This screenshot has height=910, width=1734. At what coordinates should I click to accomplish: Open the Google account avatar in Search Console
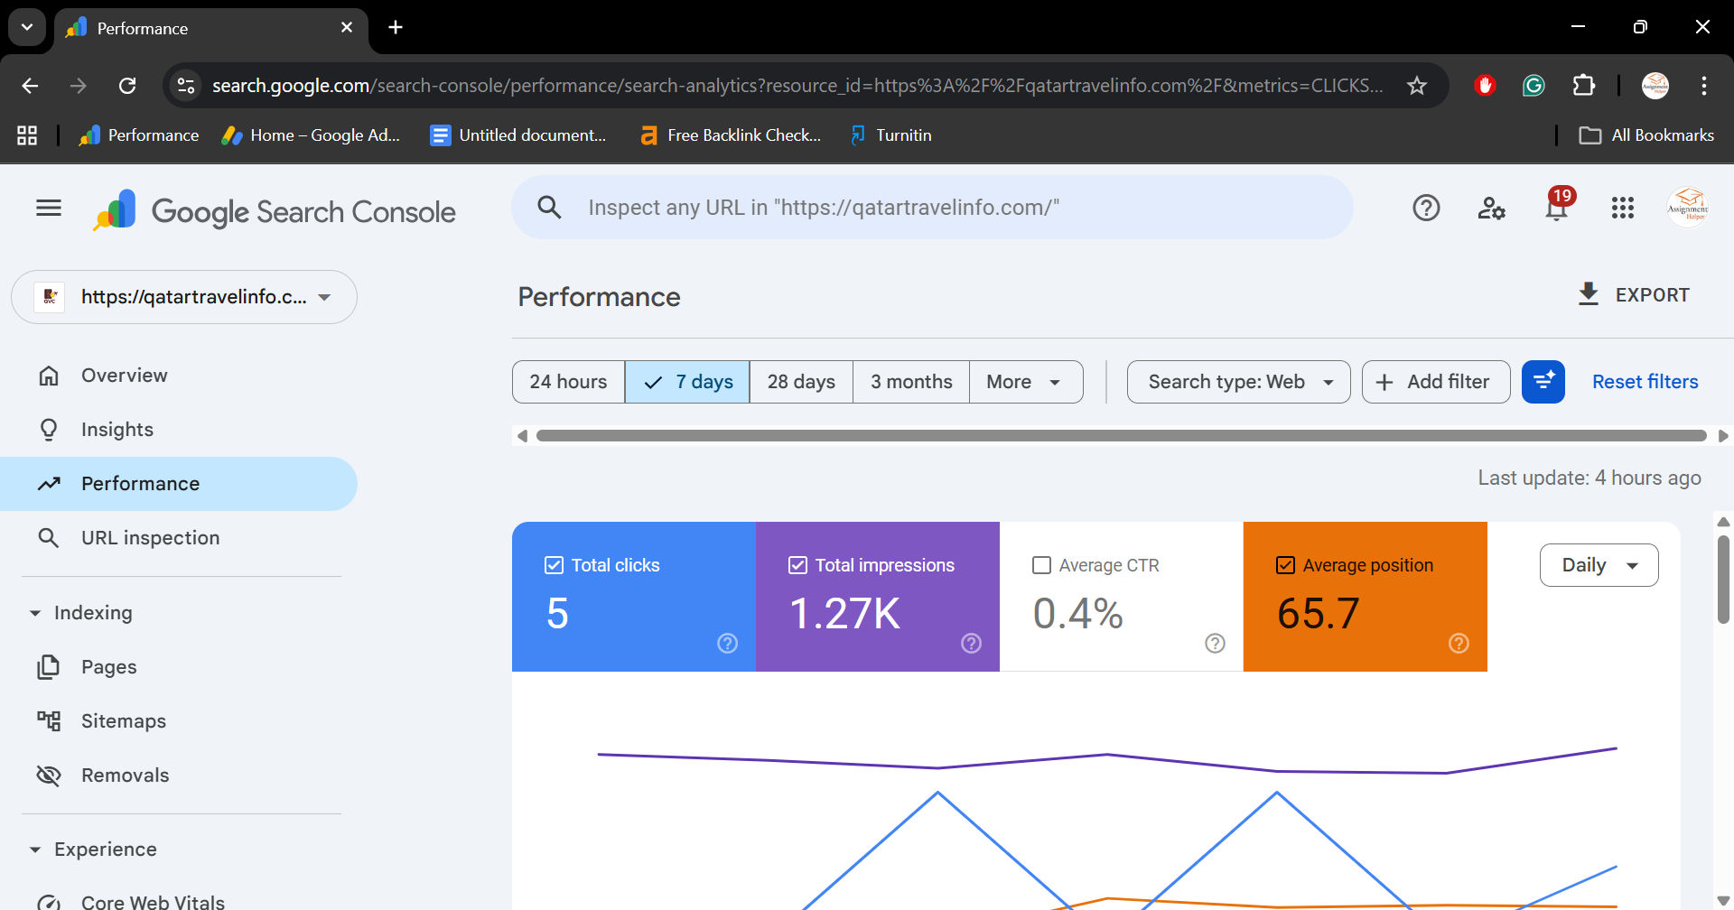coord(1688,208)
